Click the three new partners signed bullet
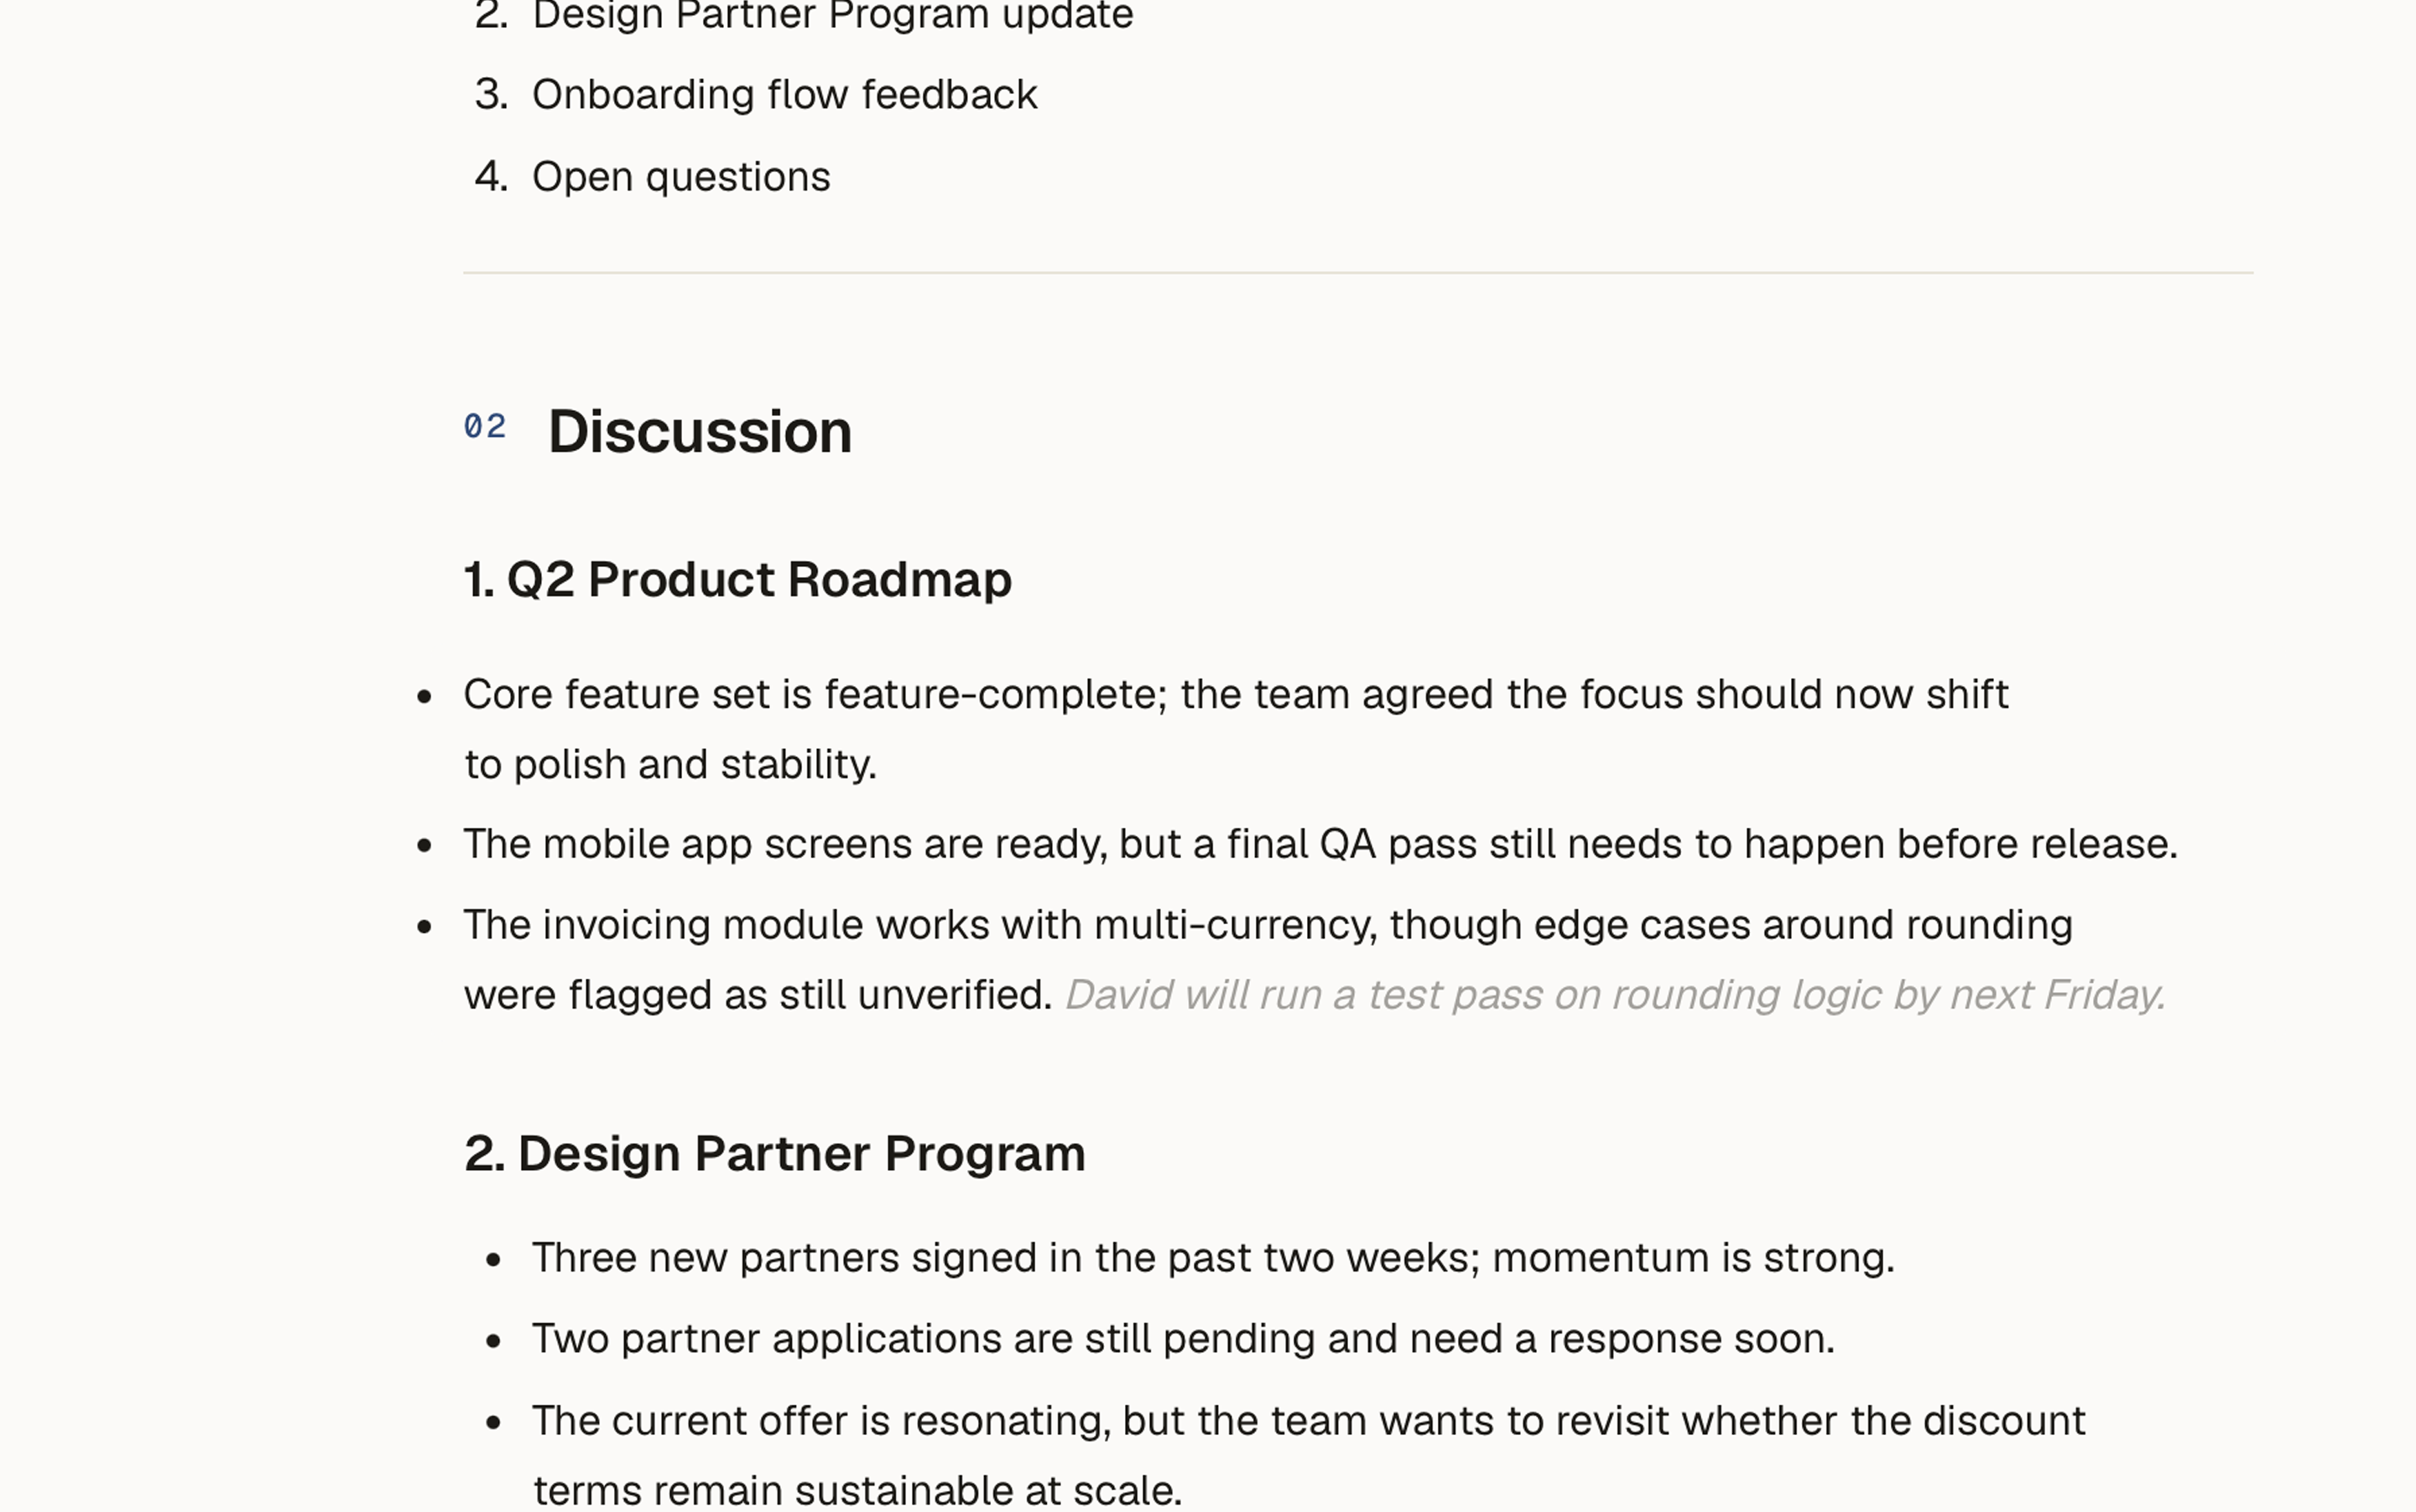Image resolution: width=2416 pixels, height=1512 pixels. click(1214, 1258)
